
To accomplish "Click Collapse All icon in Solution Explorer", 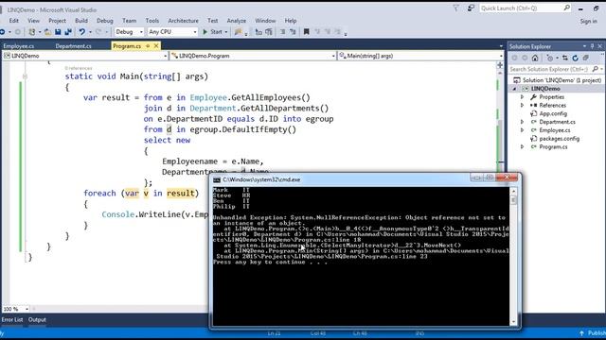I will coord(586,59).
